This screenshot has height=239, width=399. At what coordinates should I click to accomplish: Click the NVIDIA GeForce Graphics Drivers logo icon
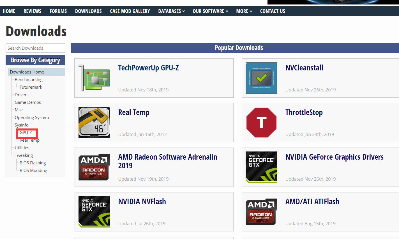[x=261, y=167]
